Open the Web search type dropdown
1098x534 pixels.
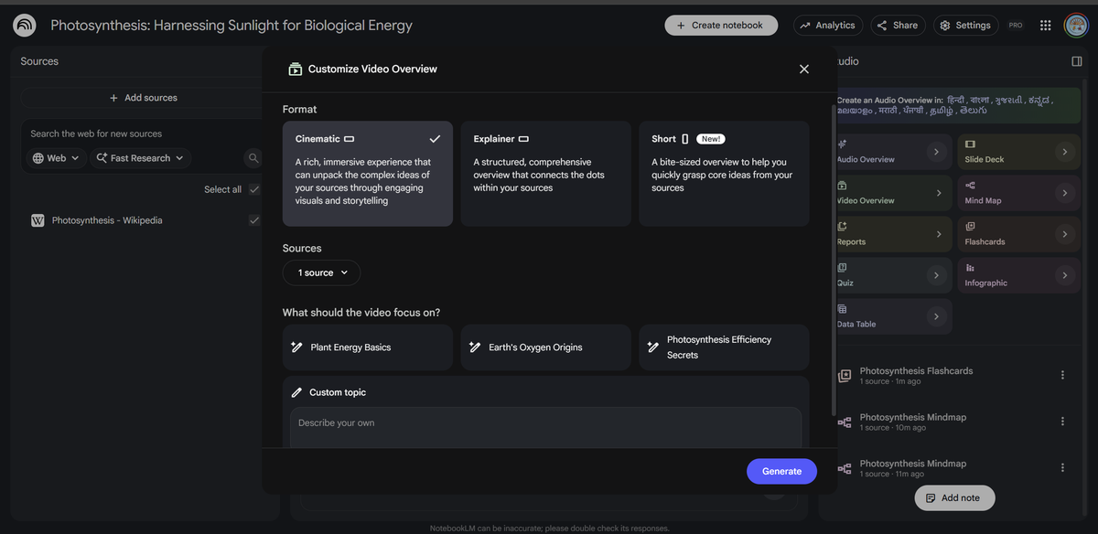click(x=56, y=158)
